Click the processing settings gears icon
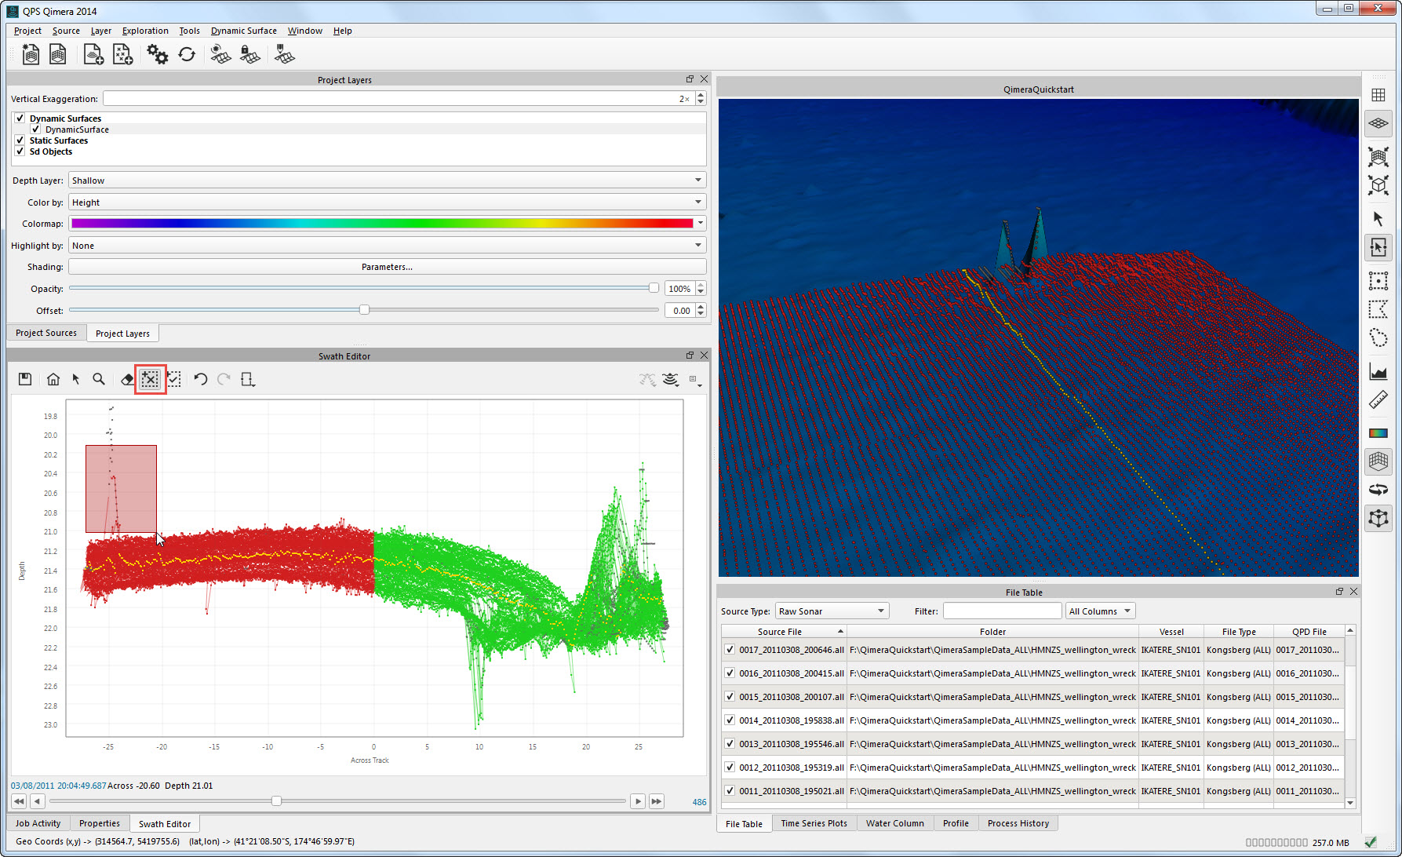Screen dimensions: 1402x857 point(157,55)
